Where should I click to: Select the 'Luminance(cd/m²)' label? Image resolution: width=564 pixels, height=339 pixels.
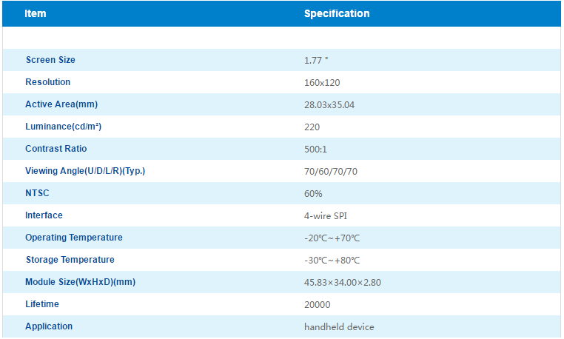click(x=64, y=127)
